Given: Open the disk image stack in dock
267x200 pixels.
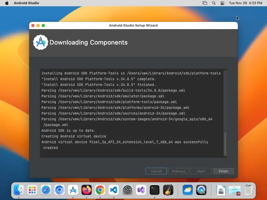Looking at the screenshot, I should (221, 190).
